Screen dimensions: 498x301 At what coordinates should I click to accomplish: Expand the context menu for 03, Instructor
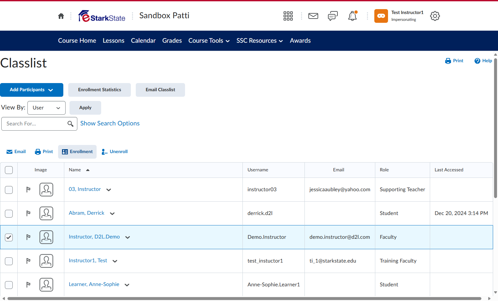coord(109,190)
